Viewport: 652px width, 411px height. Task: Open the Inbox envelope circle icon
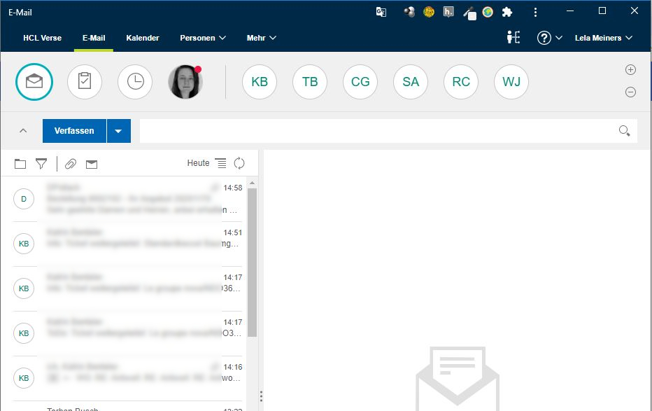coord(34,81)
